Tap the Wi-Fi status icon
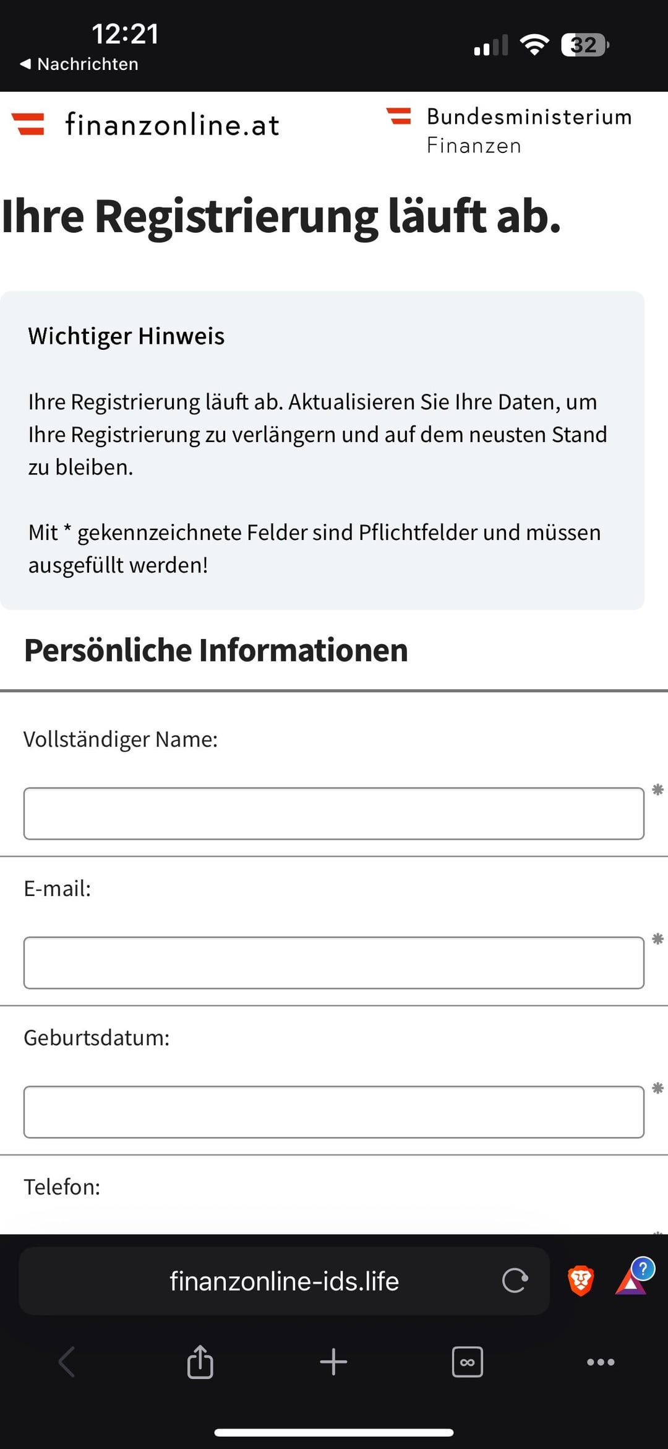 click(x=534, y=45)
